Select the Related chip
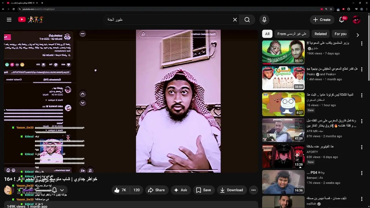Image resolution: width=370 pixels, height=208 pixels. click(321, 34)
